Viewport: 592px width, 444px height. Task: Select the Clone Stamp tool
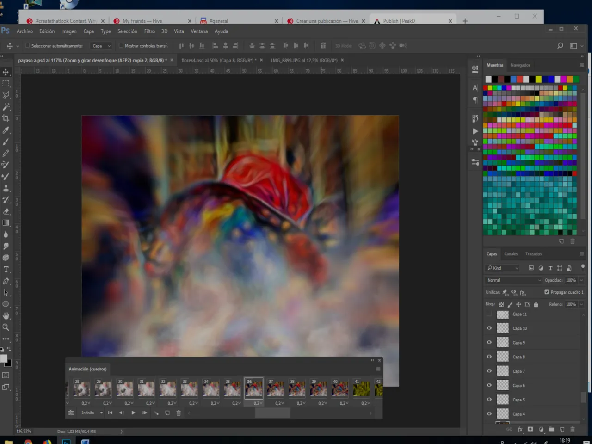tap(6, 188)
